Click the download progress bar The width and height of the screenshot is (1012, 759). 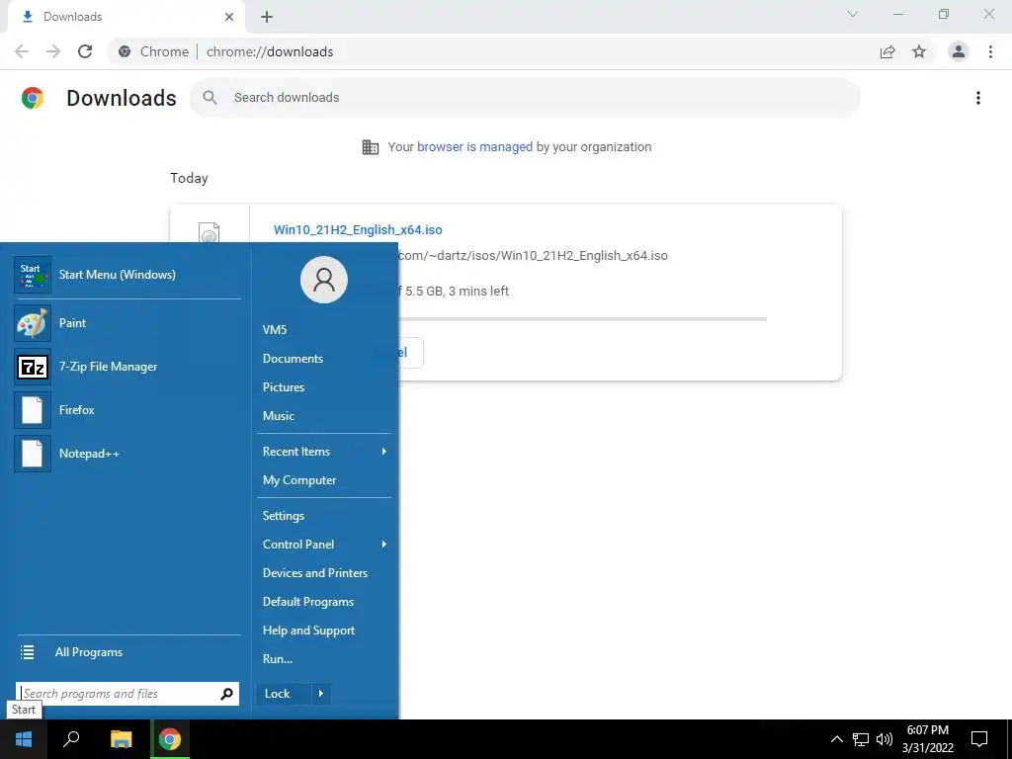[583, 319]
